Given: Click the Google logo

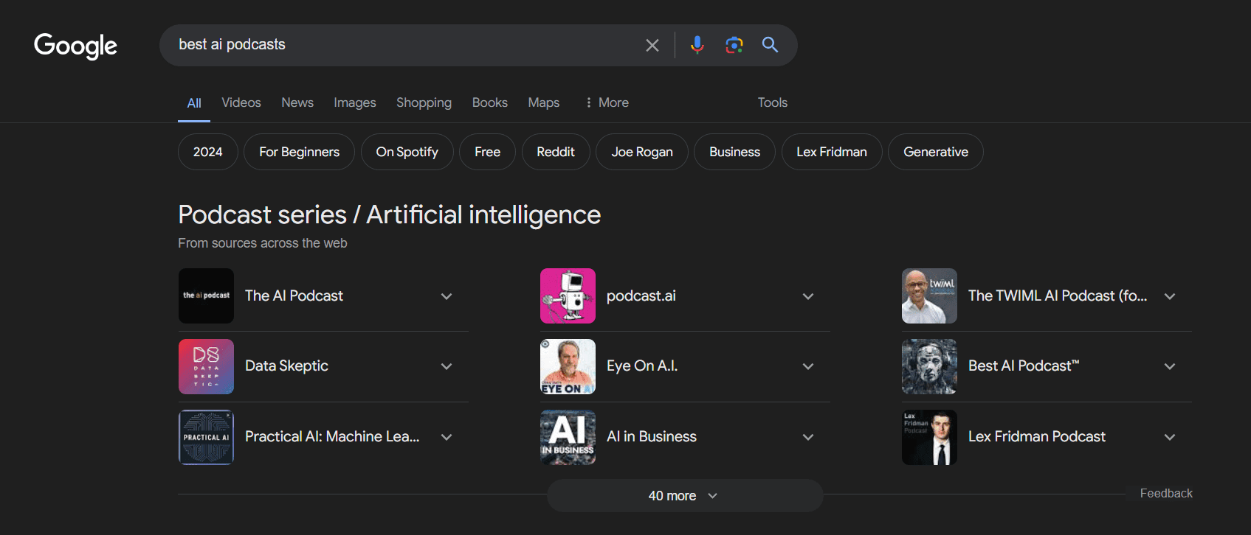Looking at the screenshot, I should 75,46.
